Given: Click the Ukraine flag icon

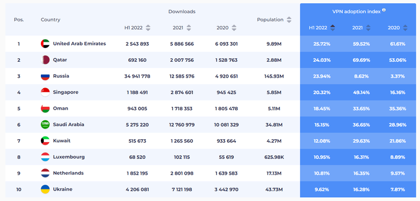Looking at the screenshot, I should tap(45, 189).
